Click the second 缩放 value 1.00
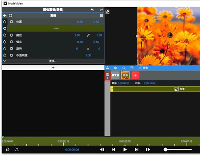This screenshot has height=155, width=200. [99, 35]
